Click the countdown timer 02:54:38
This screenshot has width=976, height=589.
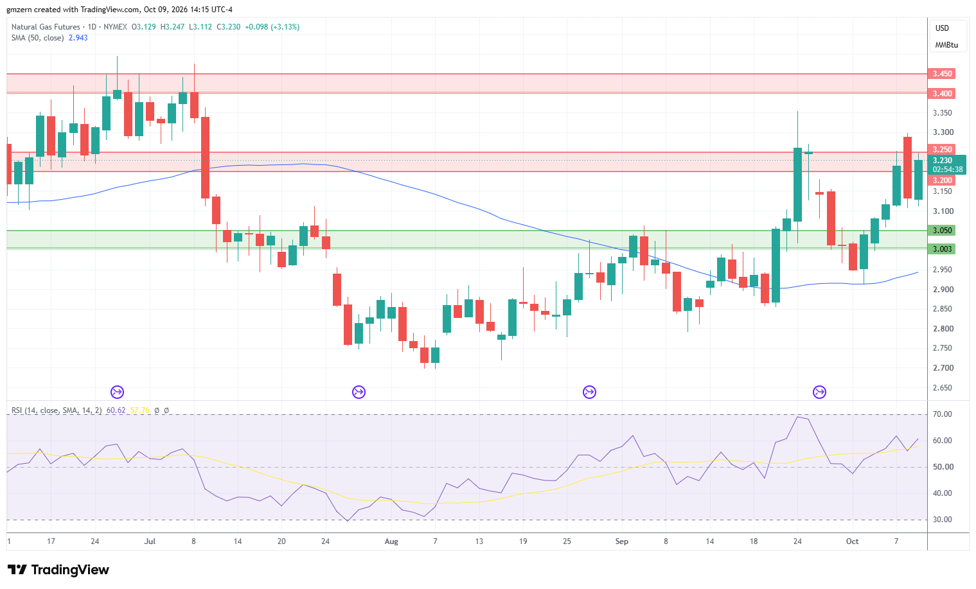point(948,170)
